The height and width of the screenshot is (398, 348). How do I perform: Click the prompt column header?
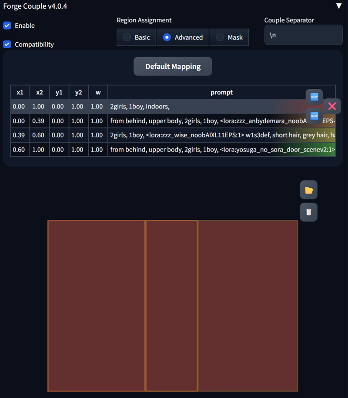tap(221, 92)
